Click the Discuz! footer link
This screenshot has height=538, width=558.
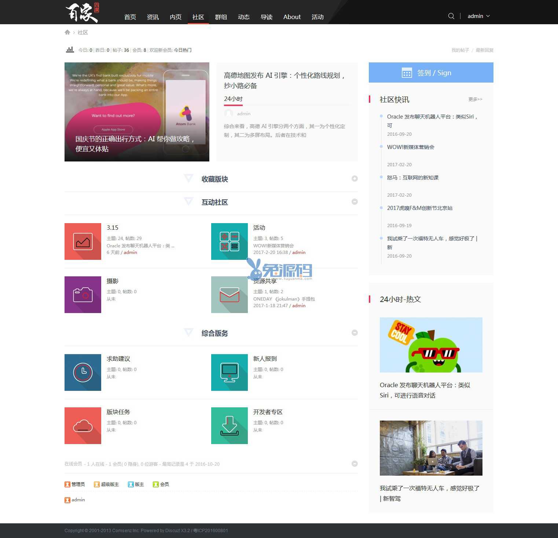click(x=172, y=531)
